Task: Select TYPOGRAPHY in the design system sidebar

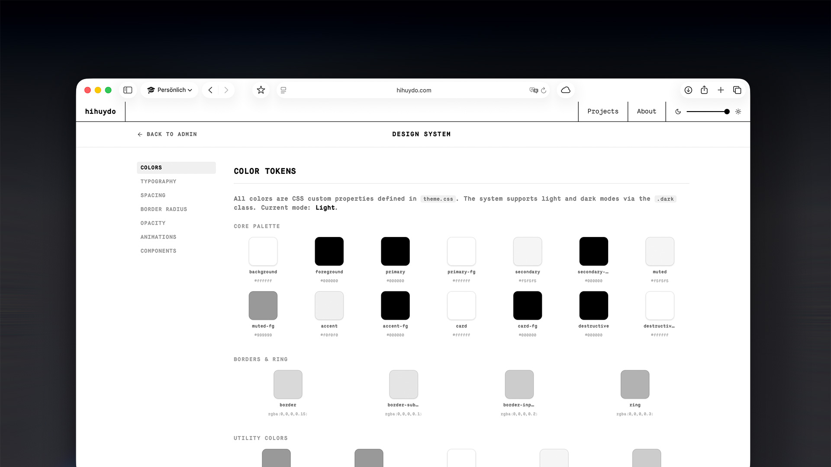Action: point(158,181)
